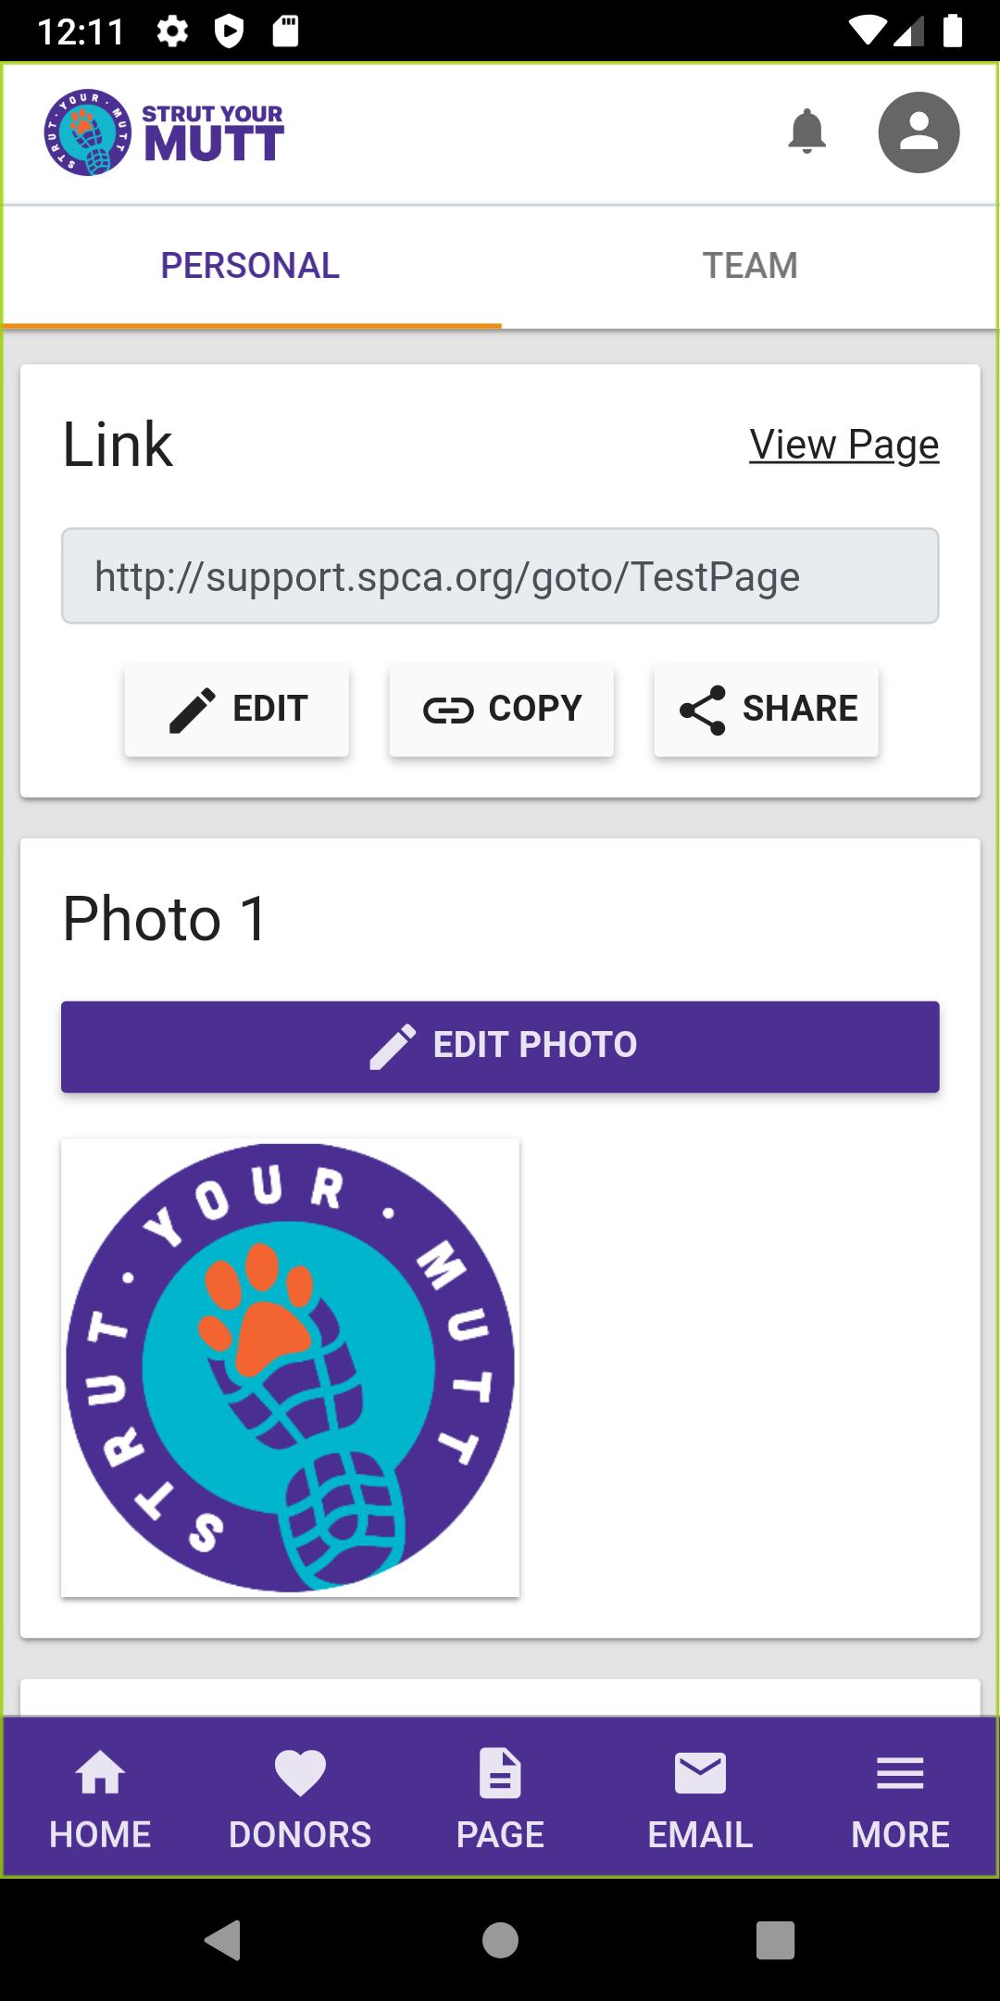The width and height of the screenshot is (1000, 2001).
Task: Tap the Android back navigation button
Action: pos(222,1939)
